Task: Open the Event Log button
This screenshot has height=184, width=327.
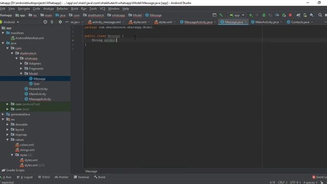Action: tap(319, 177)
